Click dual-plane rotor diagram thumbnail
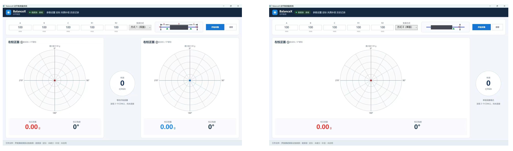513x151 pixels. pyautogui.click(x=179, y=27)
